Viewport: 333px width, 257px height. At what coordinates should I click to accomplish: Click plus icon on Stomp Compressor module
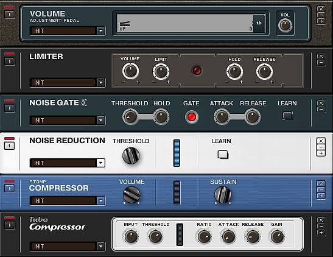(x=321, y=196)
